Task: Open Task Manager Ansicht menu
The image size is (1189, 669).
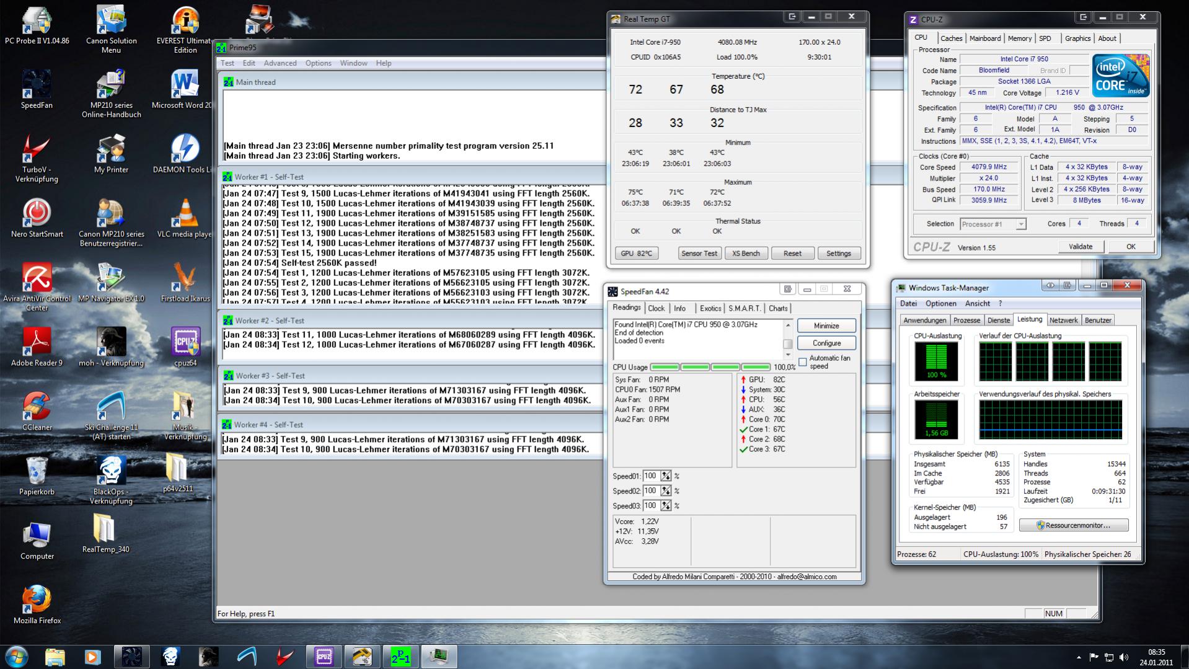Action: (977, 303)
